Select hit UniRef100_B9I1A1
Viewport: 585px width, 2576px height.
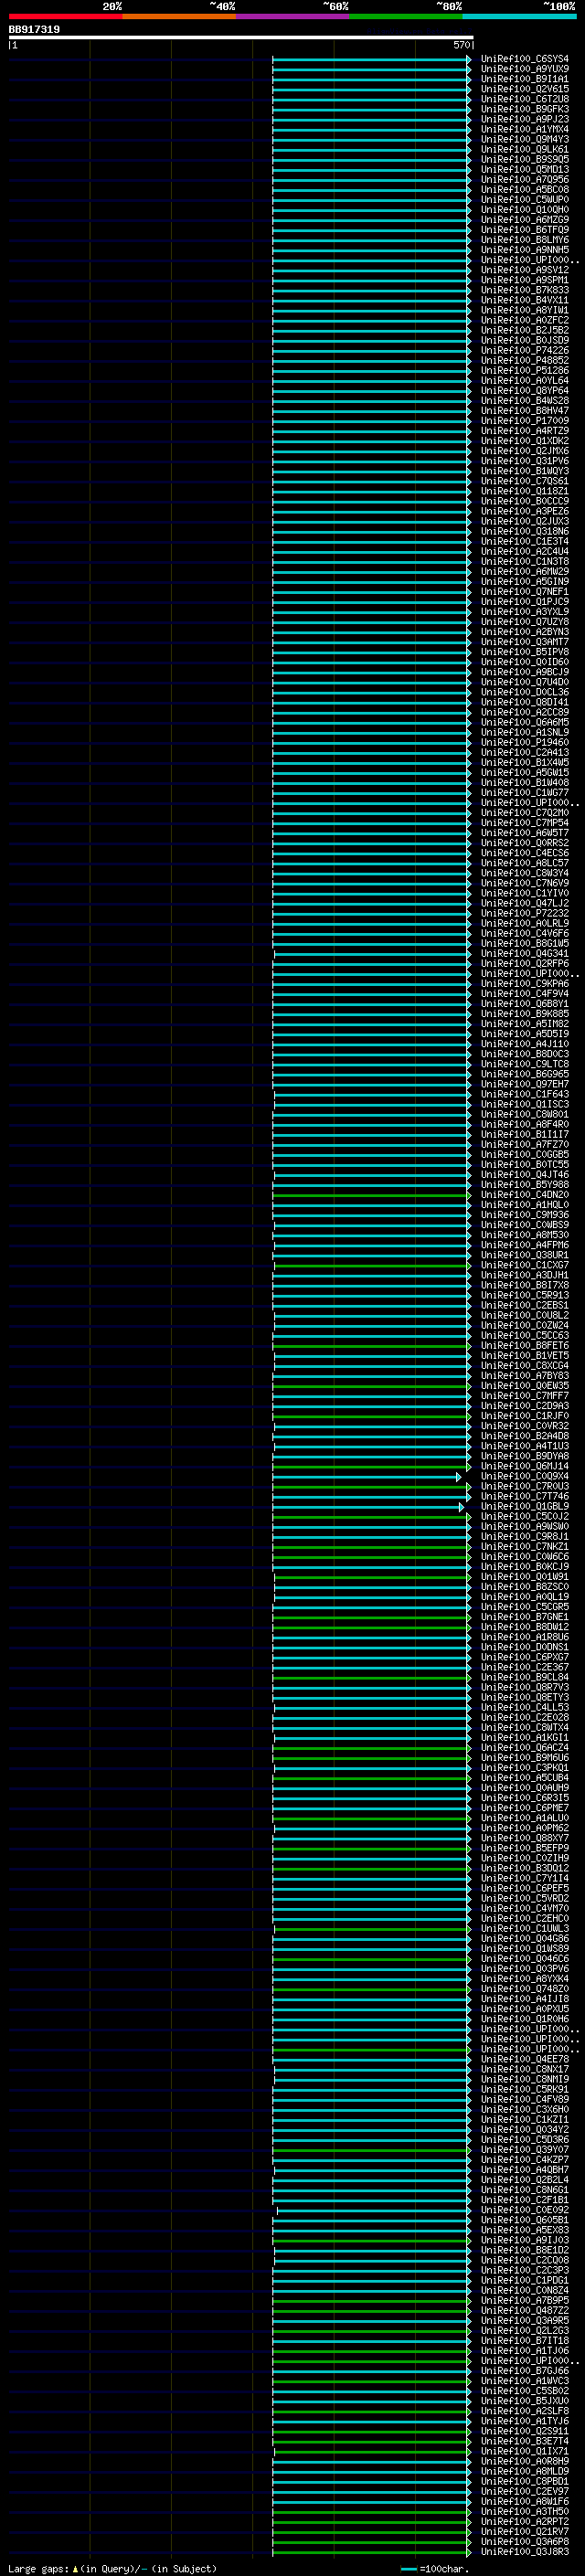click(525, 79)
